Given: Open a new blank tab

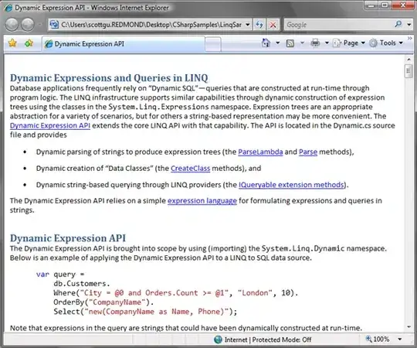Looking at the screenshot, I should click(213, 44).
